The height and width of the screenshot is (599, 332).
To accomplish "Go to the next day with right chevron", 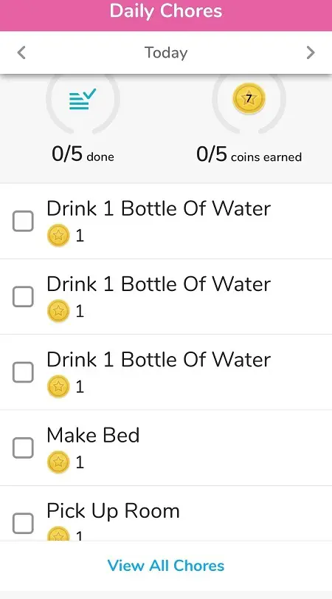I will (x=311, y=52).
